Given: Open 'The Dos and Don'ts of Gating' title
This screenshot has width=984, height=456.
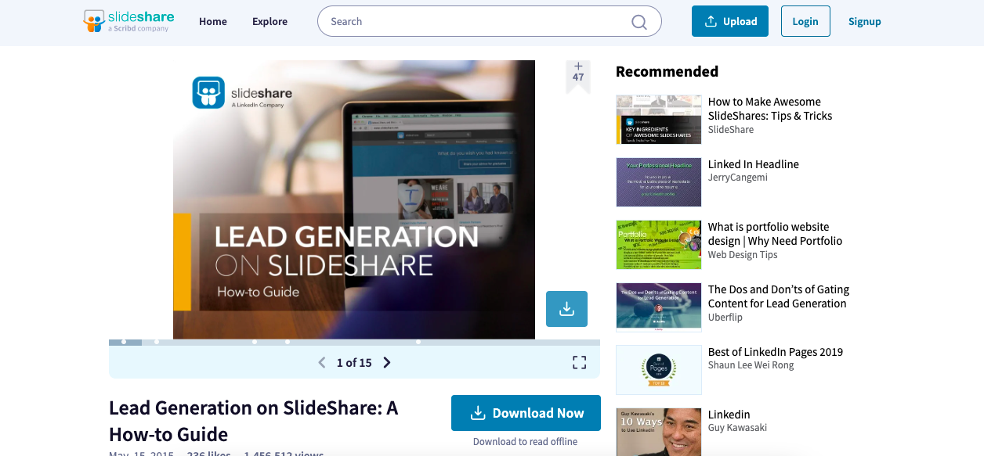Looking at the screenshot, I should 779,296.
